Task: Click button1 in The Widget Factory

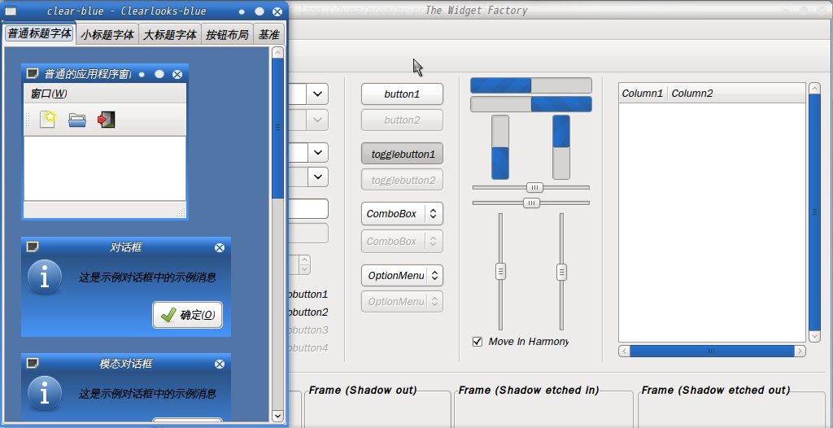Action: pyautogui.click(x=402, y=94)
